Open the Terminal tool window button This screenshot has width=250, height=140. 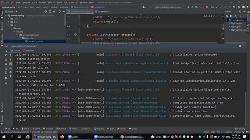pos(61,129)
